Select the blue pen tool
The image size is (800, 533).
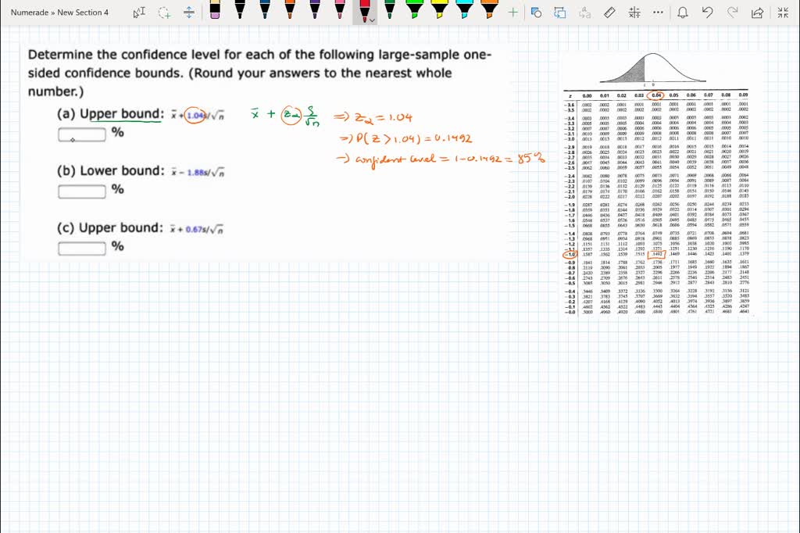click(264, 11)
